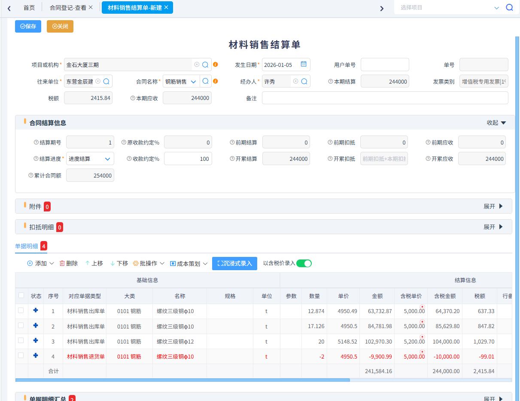
Task: Click the table's horizontal scrollbar
Action: 182,380
